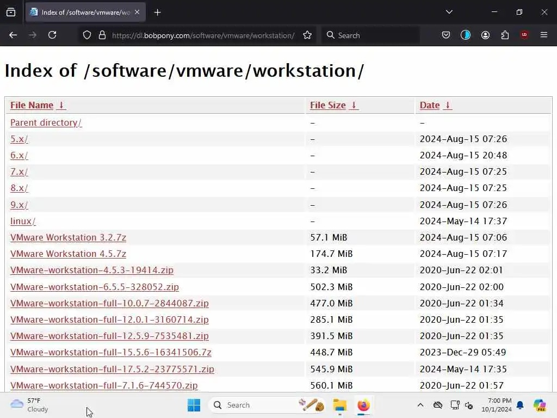Open the 8.x folder

19,188
